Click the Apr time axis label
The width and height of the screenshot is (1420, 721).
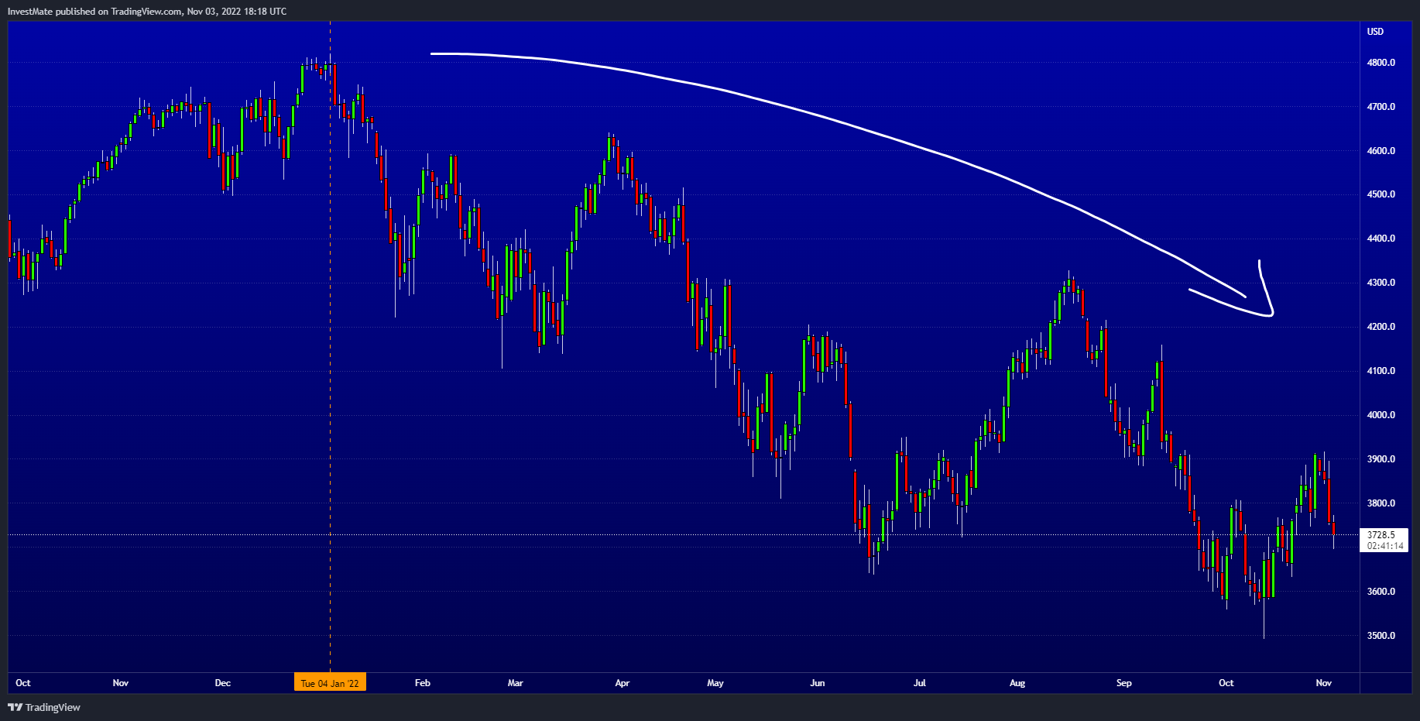point(623,683)
